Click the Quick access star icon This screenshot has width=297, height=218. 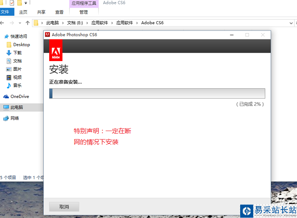6,36
